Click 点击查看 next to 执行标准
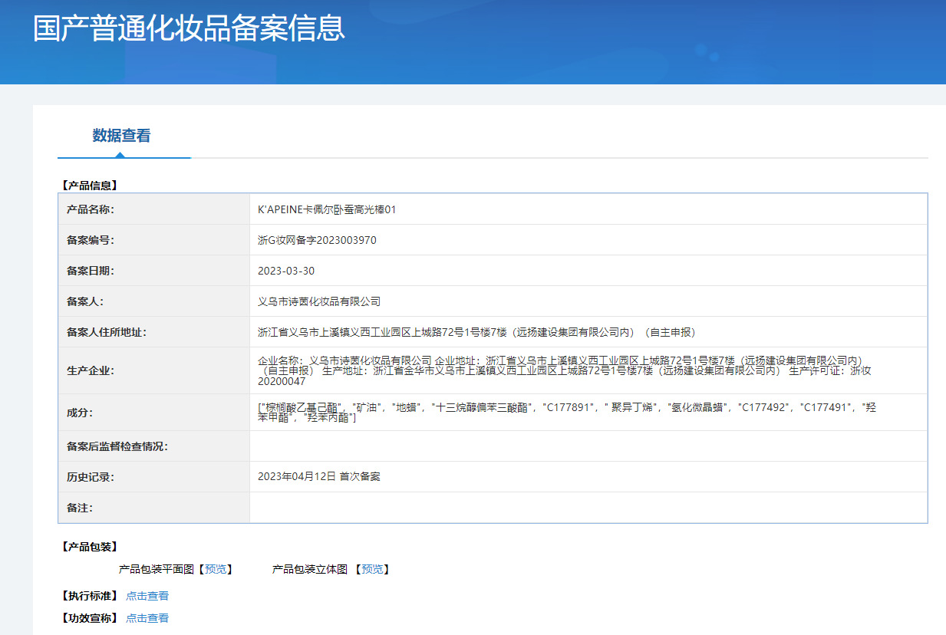946x635 pixels. pyautogui.click(x=147, y=596)
